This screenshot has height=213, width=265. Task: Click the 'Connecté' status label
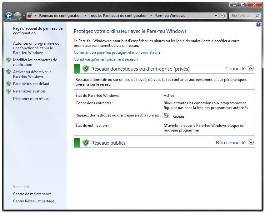pos(235,69)
